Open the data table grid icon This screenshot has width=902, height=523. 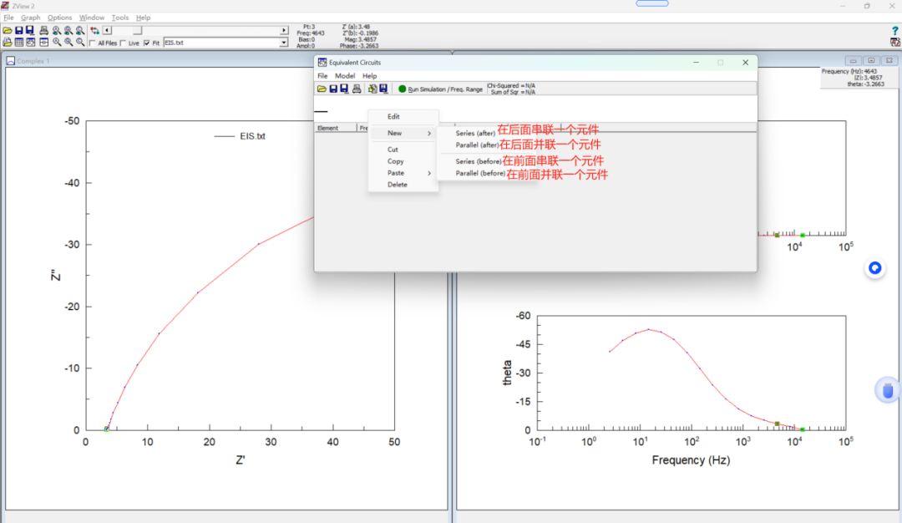[x=19, y=43]
